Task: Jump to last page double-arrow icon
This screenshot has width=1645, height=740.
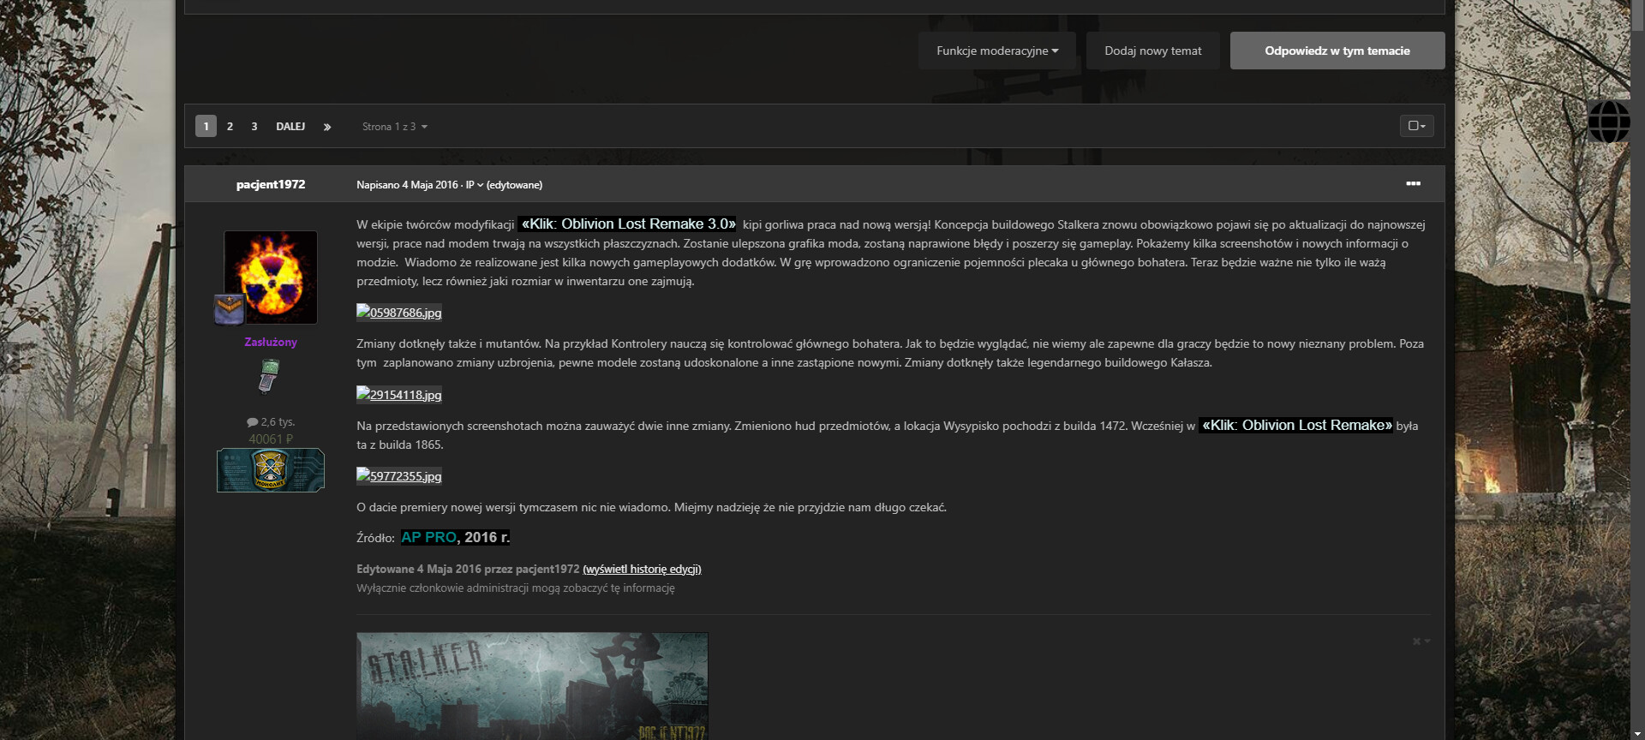Action: click(326, 127)
